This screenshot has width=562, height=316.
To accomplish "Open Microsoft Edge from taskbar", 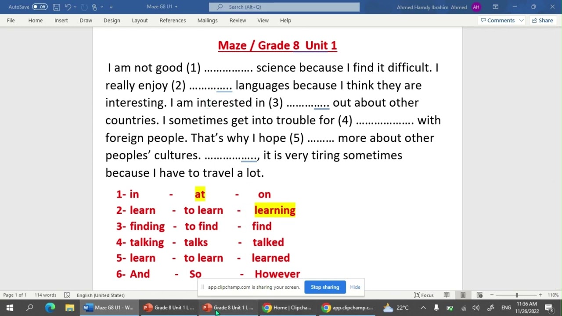I will (50, 308).
